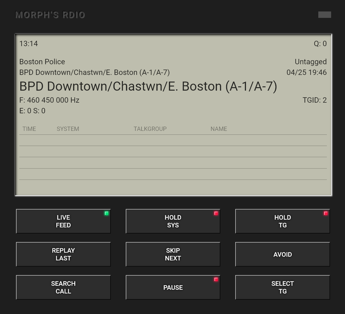Image resolution: width=345 pixels, height=314 pixels.
Task: Click the E: 0 S: 0 line
Action: pyautogui.click(x=32, y=111)
